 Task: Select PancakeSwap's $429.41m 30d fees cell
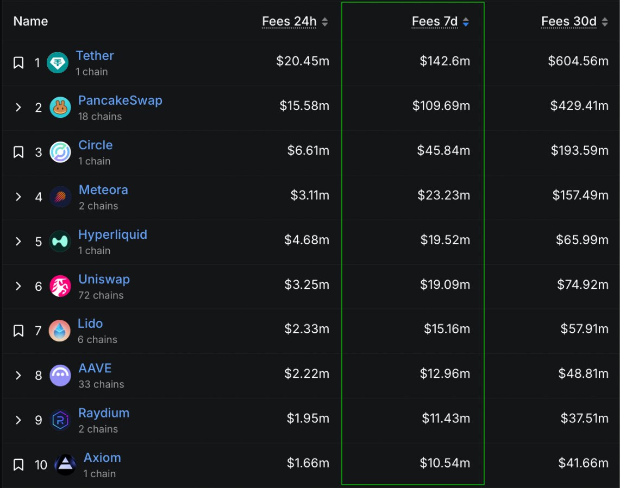(579, 105)
